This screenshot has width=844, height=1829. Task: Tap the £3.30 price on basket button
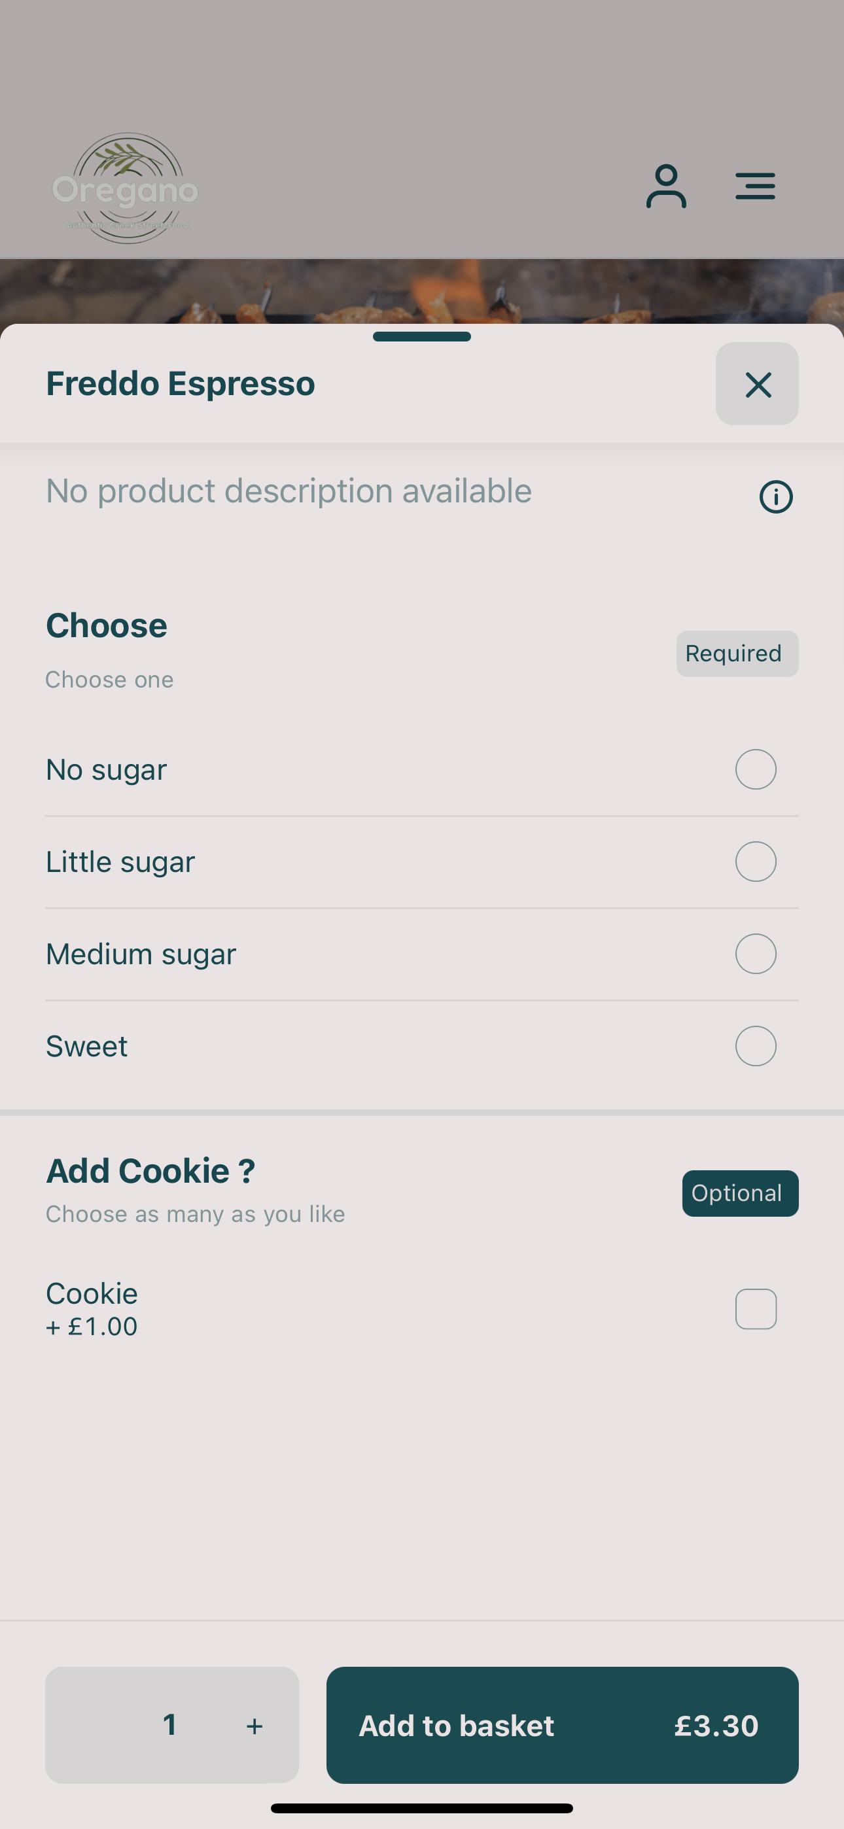[x=716, y=1726]
